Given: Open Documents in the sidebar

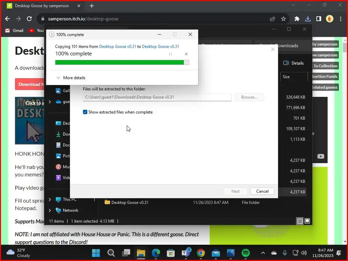Looking at the screenshot, I should [63, 145].
